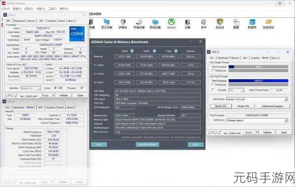Open the DirectX Xbox-logo icon
This screenshot has height=187, width=295.
pos(172,23)
